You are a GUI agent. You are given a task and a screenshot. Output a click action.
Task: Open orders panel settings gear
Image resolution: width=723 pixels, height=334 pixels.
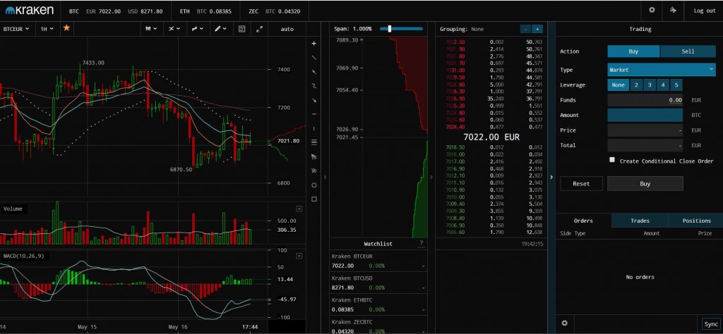(564, 323)
